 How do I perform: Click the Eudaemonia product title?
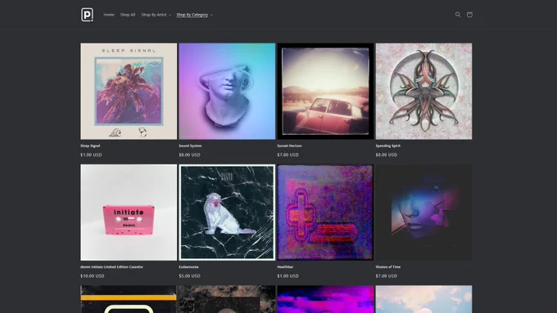(188, 267)
